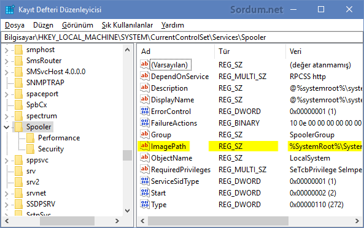The width and height of the screenshot is (364, 228).
Task: Select the RequiredPrivileges value name
Action: (180, 170)
